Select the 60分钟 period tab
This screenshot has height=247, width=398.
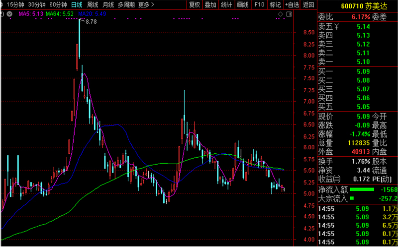[x=58, y=4]
